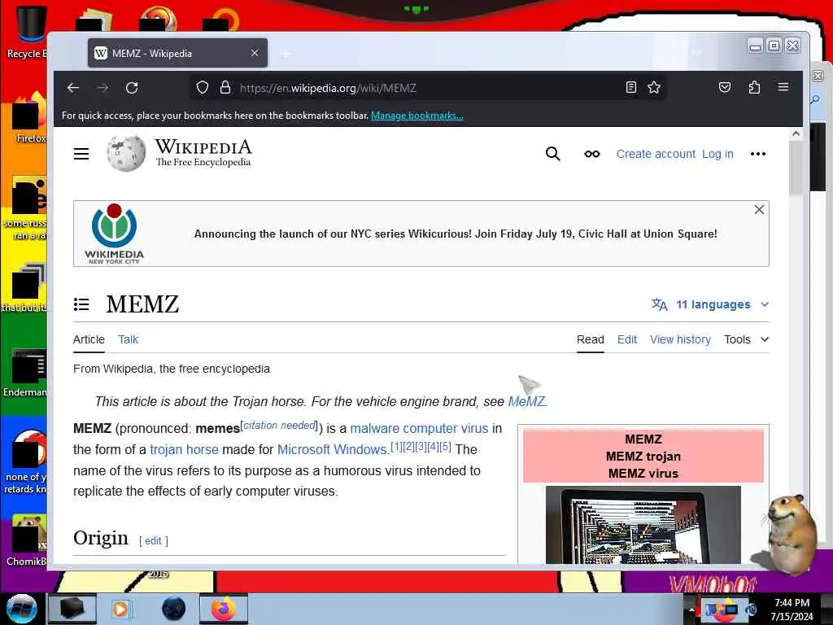The height and width of the screenshot is (625, 833).
Task: Open the malware link
Action: 374,428
